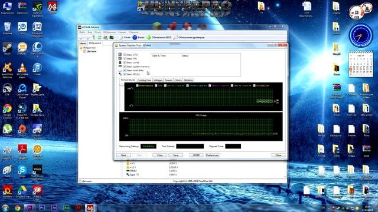
Task: Uncheck CPU #1 / Core #4 legend checkbox
Action: point(232,85)
